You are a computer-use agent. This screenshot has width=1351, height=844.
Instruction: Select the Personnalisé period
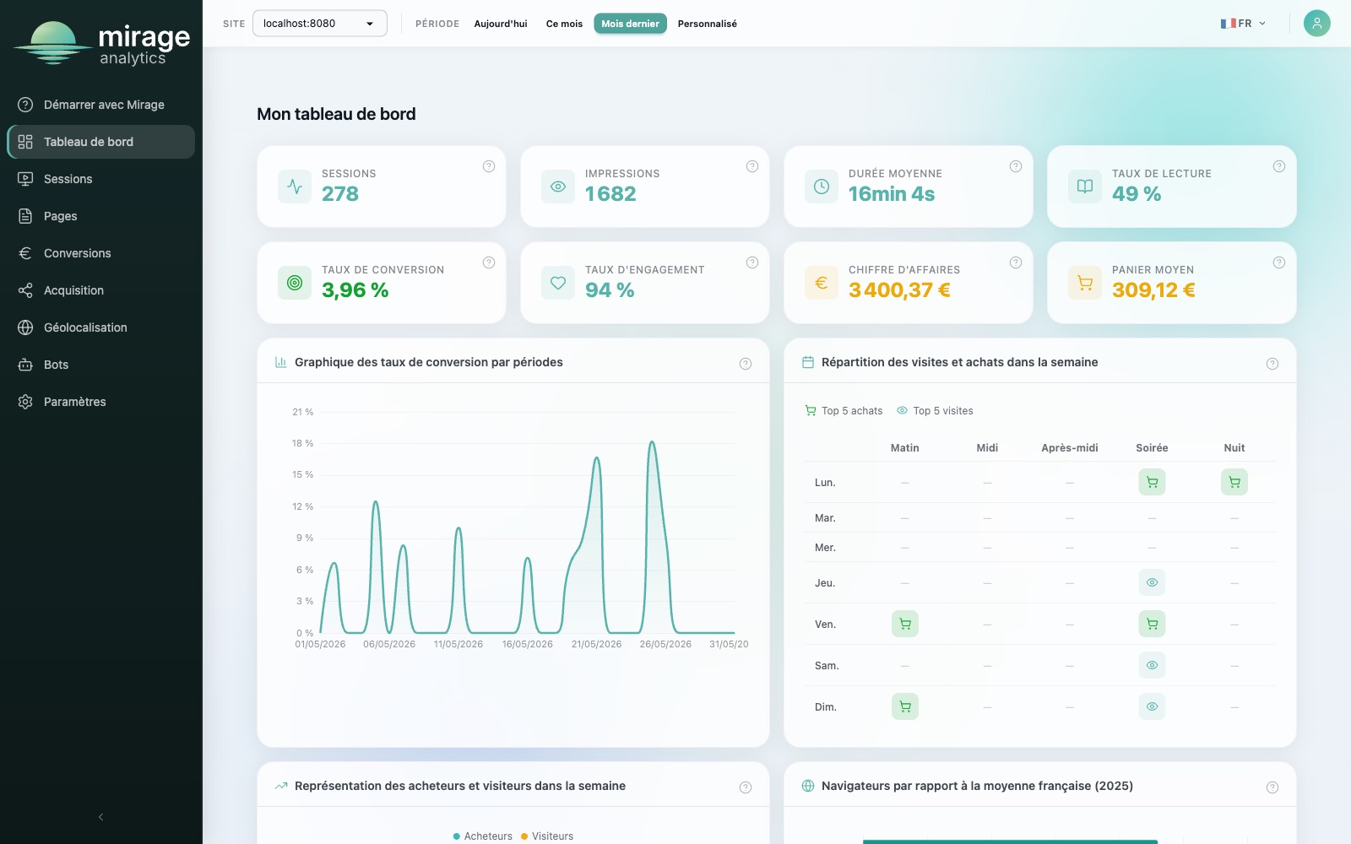708,24
